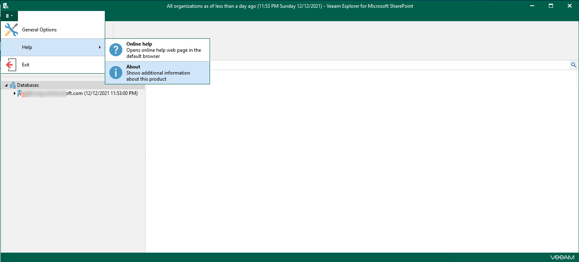
Task: Select the Exit menu entry
Action: point(26,65)
